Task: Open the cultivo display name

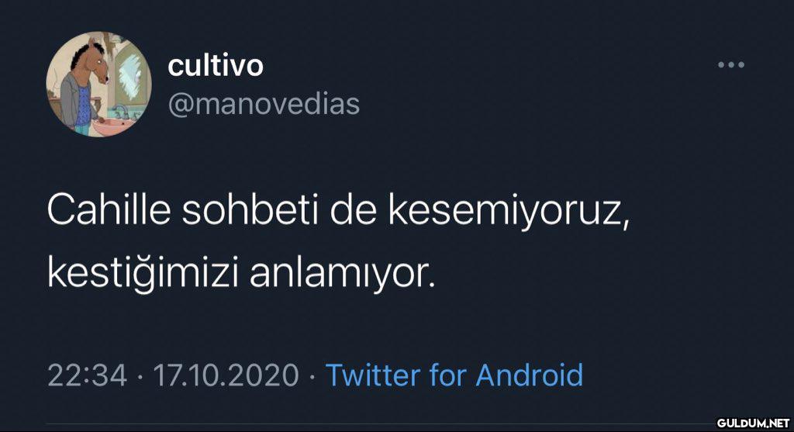Action: (216, 67)
